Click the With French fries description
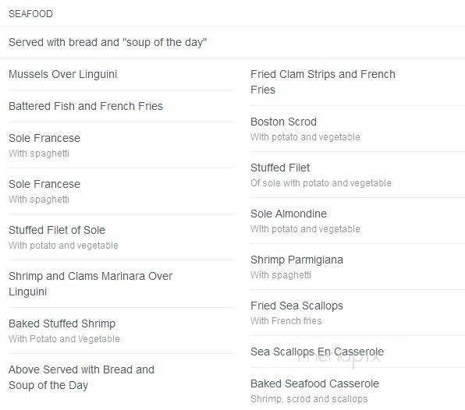This screenshot has height=410, width=465. point(286,320)
